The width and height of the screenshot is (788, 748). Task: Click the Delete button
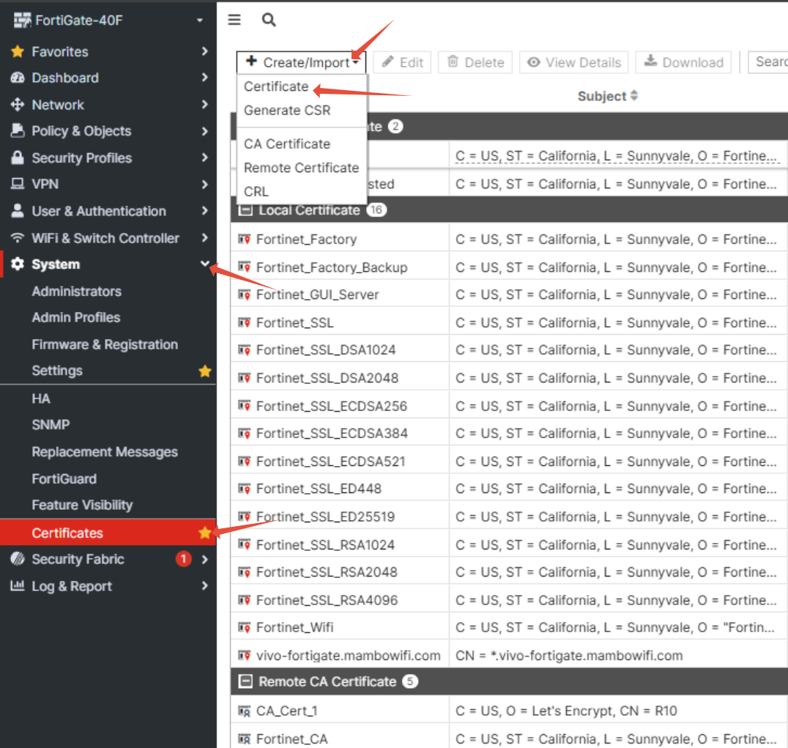475,62
